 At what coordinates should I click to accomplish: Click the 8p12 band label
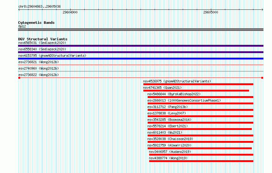click(22, 26)
